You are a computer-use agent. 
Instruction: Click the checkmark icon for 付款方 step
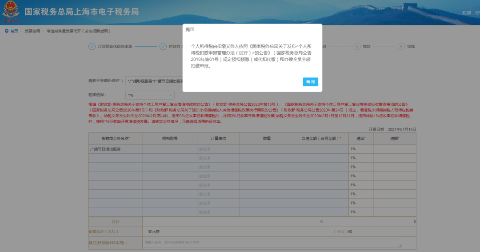[160, 46]
